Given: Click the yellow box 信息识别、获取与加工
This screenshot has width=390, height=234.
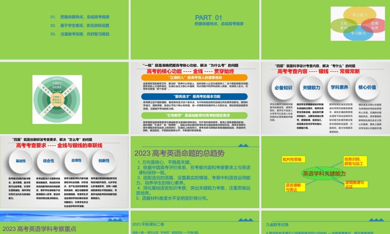Looking at the screenshot, I should 355,161.
